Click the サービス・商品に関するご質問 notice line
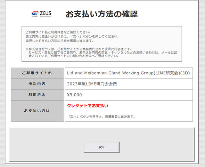Image resolution: width=205 pixels, height=167 pixels. coord(103,53)
